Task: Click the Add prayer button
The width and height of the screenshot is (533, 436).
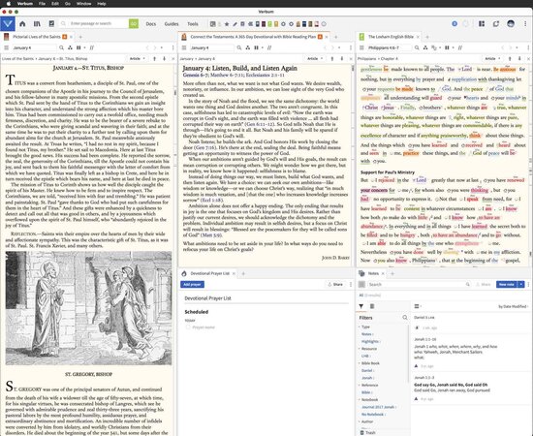Action: pyautogui.click(x=192, y=285)
